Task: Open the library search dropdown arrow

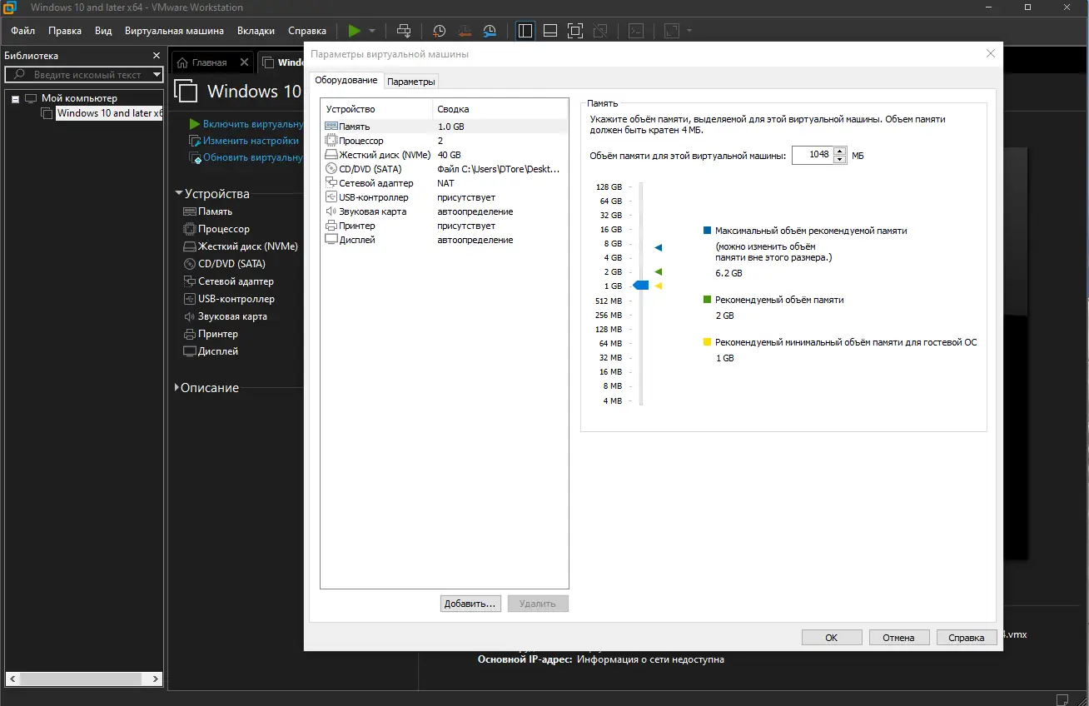Action: coord(157,75)
